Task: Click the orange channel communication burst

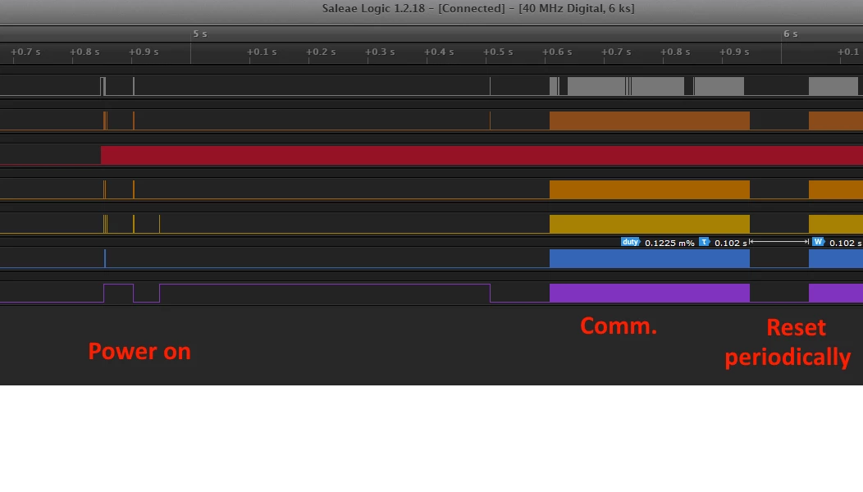Action: [650, 189]
